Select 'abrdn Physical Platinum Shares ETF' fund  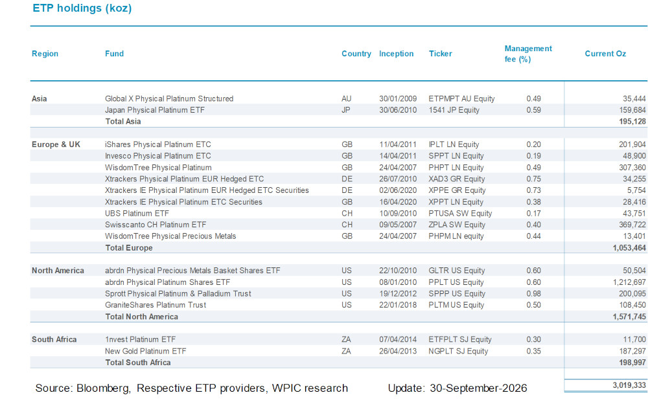[167, 282]
